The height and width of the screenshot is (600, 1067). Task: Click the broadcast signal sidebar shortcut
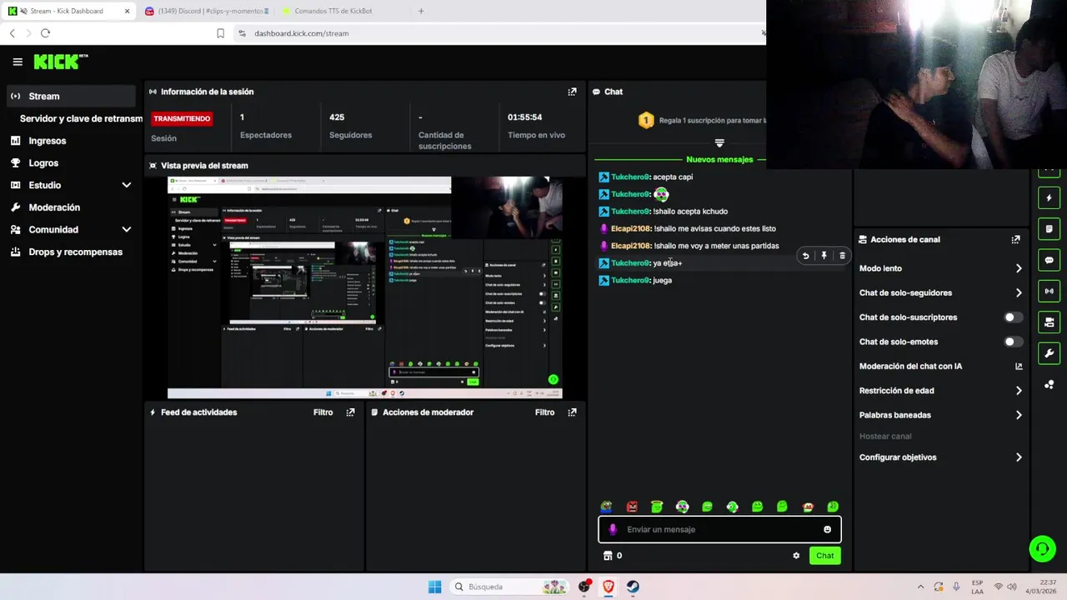point(1049,291)
